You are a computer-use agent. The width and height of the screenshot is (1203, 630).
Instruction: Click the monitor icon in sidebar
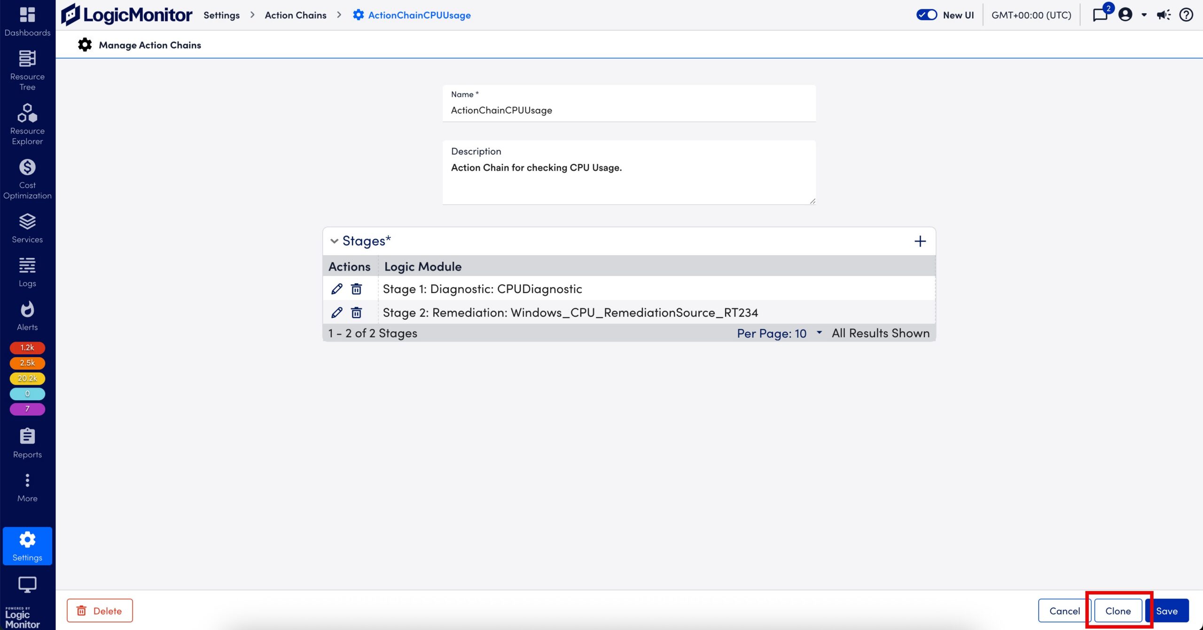point(27,584)
